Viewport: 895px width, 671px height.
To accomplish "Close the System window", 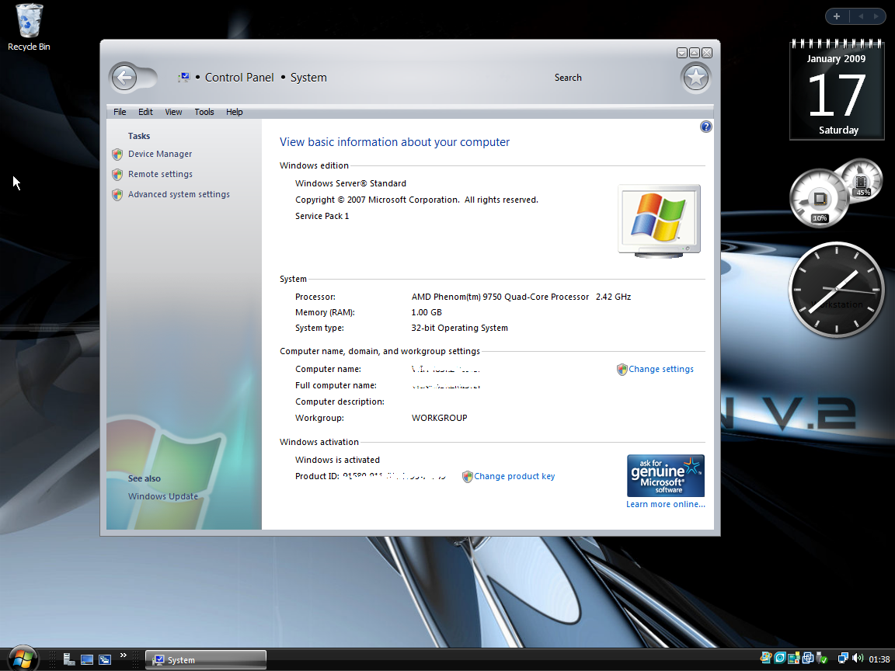I will click(x=707, y=53).
